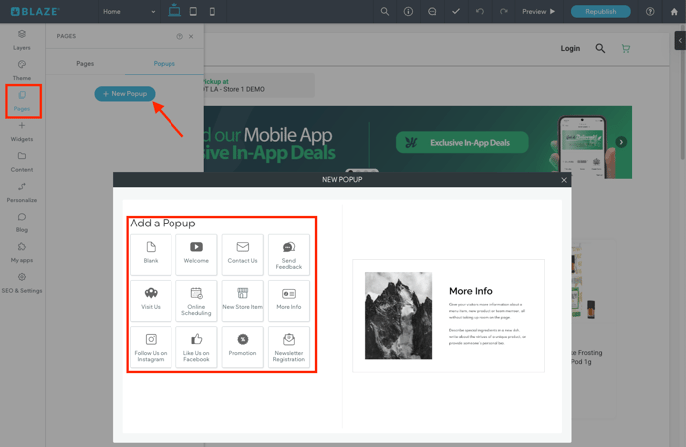This screenshot has width=686, height=447.
Task: Choose the Promotion popup template
Action: [x=242, y=346]
